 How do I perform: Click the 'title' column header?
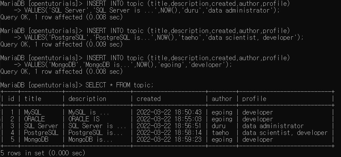[x=33, y=99]
